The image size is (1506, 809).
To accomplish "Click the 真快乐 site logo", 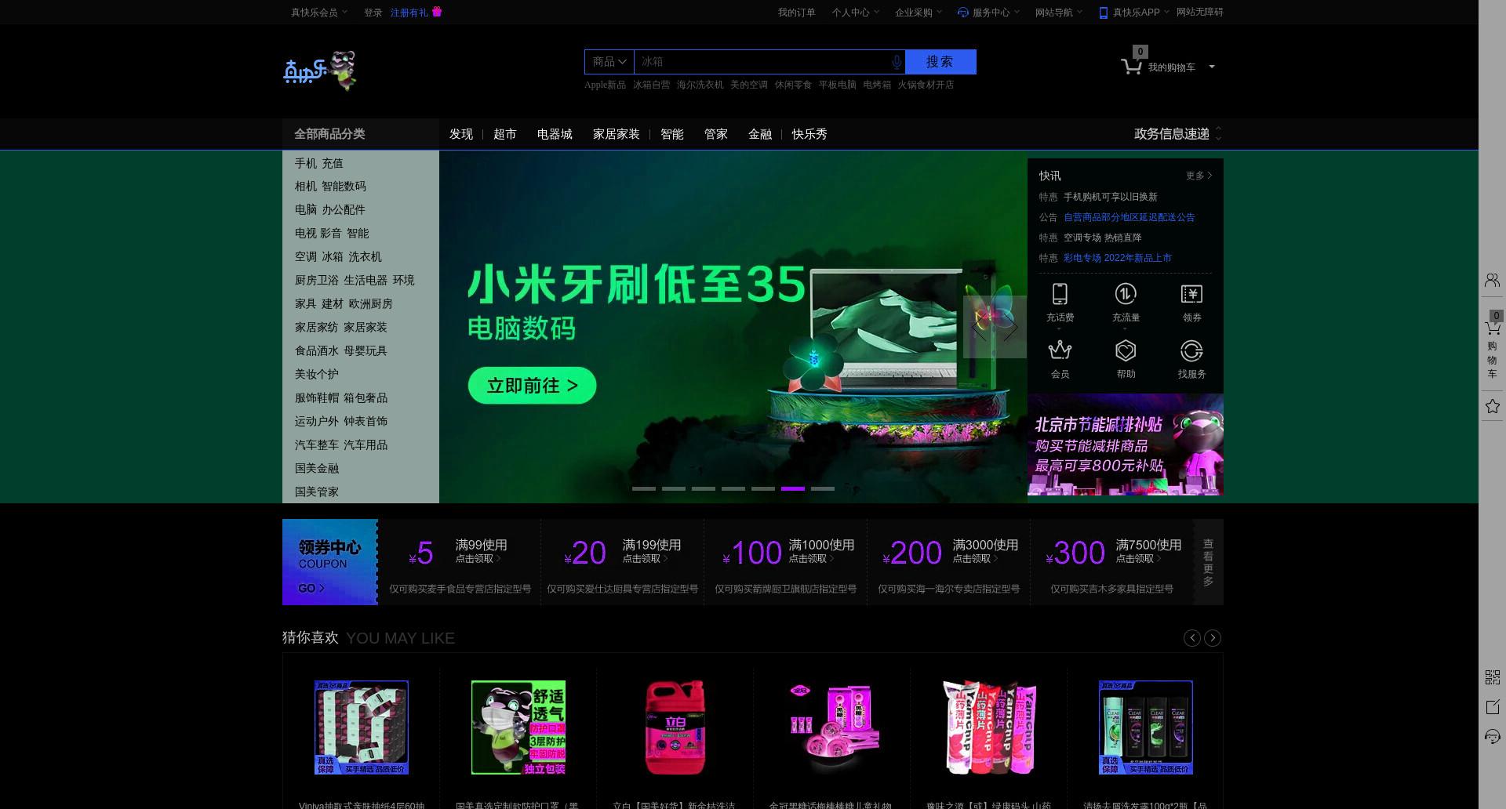I will (320, 71).
